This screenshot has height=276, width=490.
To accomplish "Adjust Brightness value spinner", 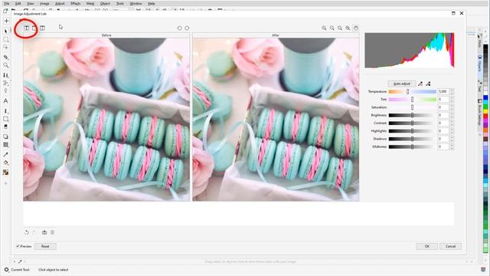I will [x=451, y=115].
